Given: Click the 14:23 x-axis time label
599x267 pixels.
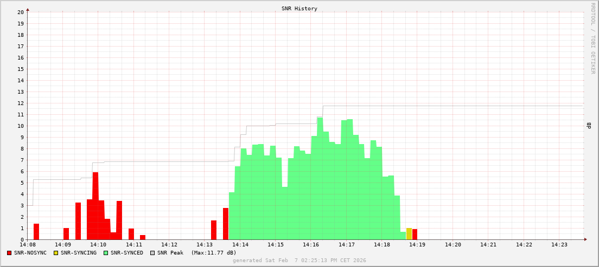Looking at the screenshot, I should (x=559, y=245).
